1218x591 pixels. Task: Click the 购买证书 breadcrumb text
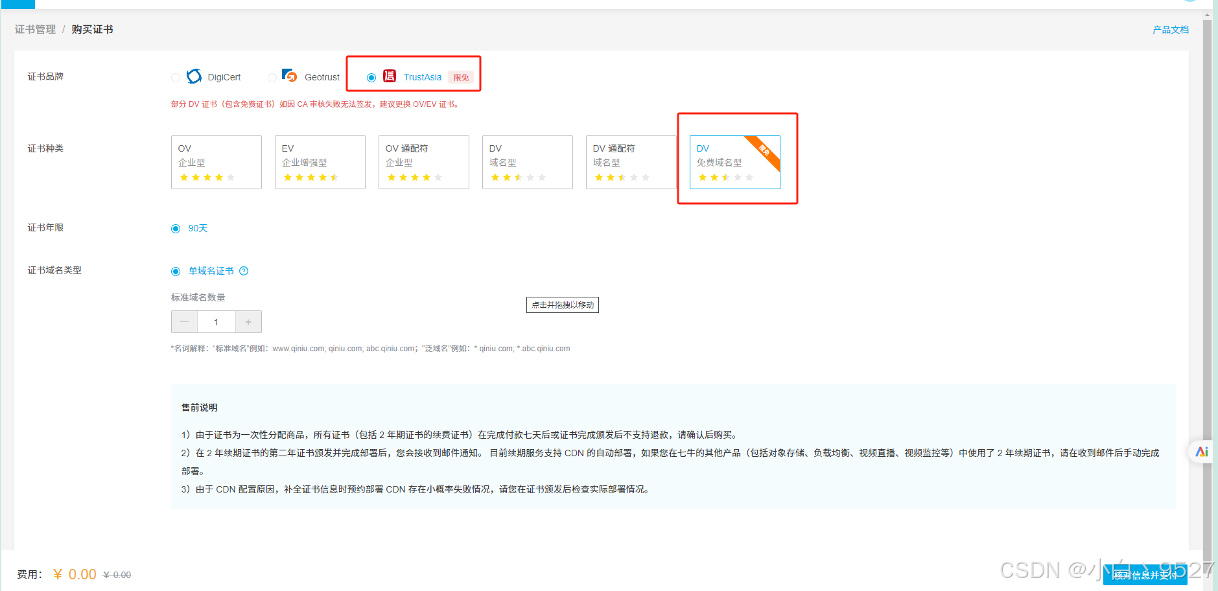[x=92, y=29]
